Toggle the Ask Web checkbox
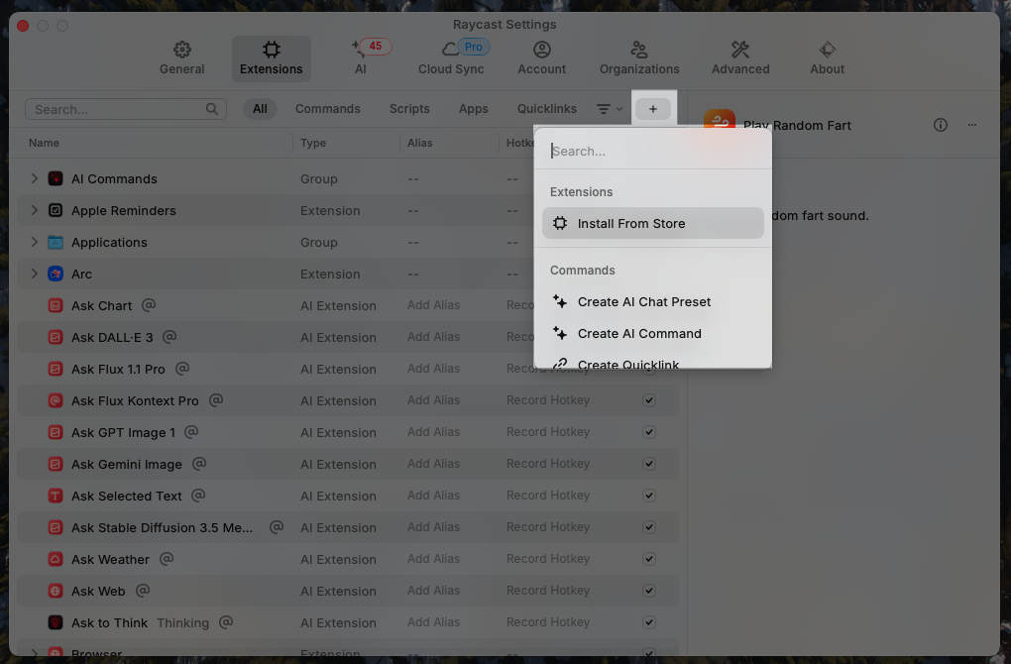 pyautogui.click(x=649, y=591)
